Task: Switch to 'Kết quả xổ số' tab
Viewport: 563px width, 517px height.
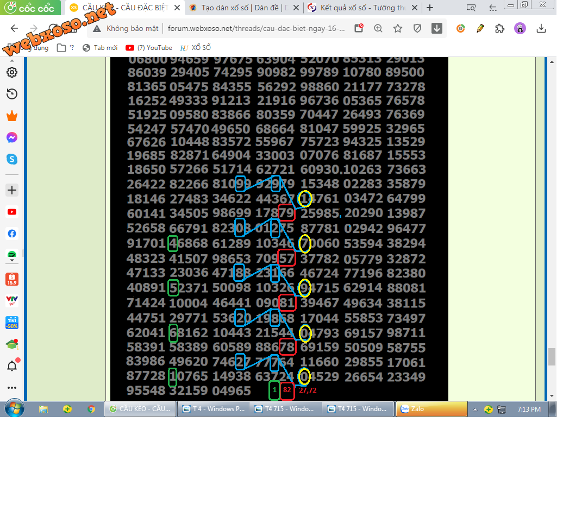Action: click(x=362, y=8)
